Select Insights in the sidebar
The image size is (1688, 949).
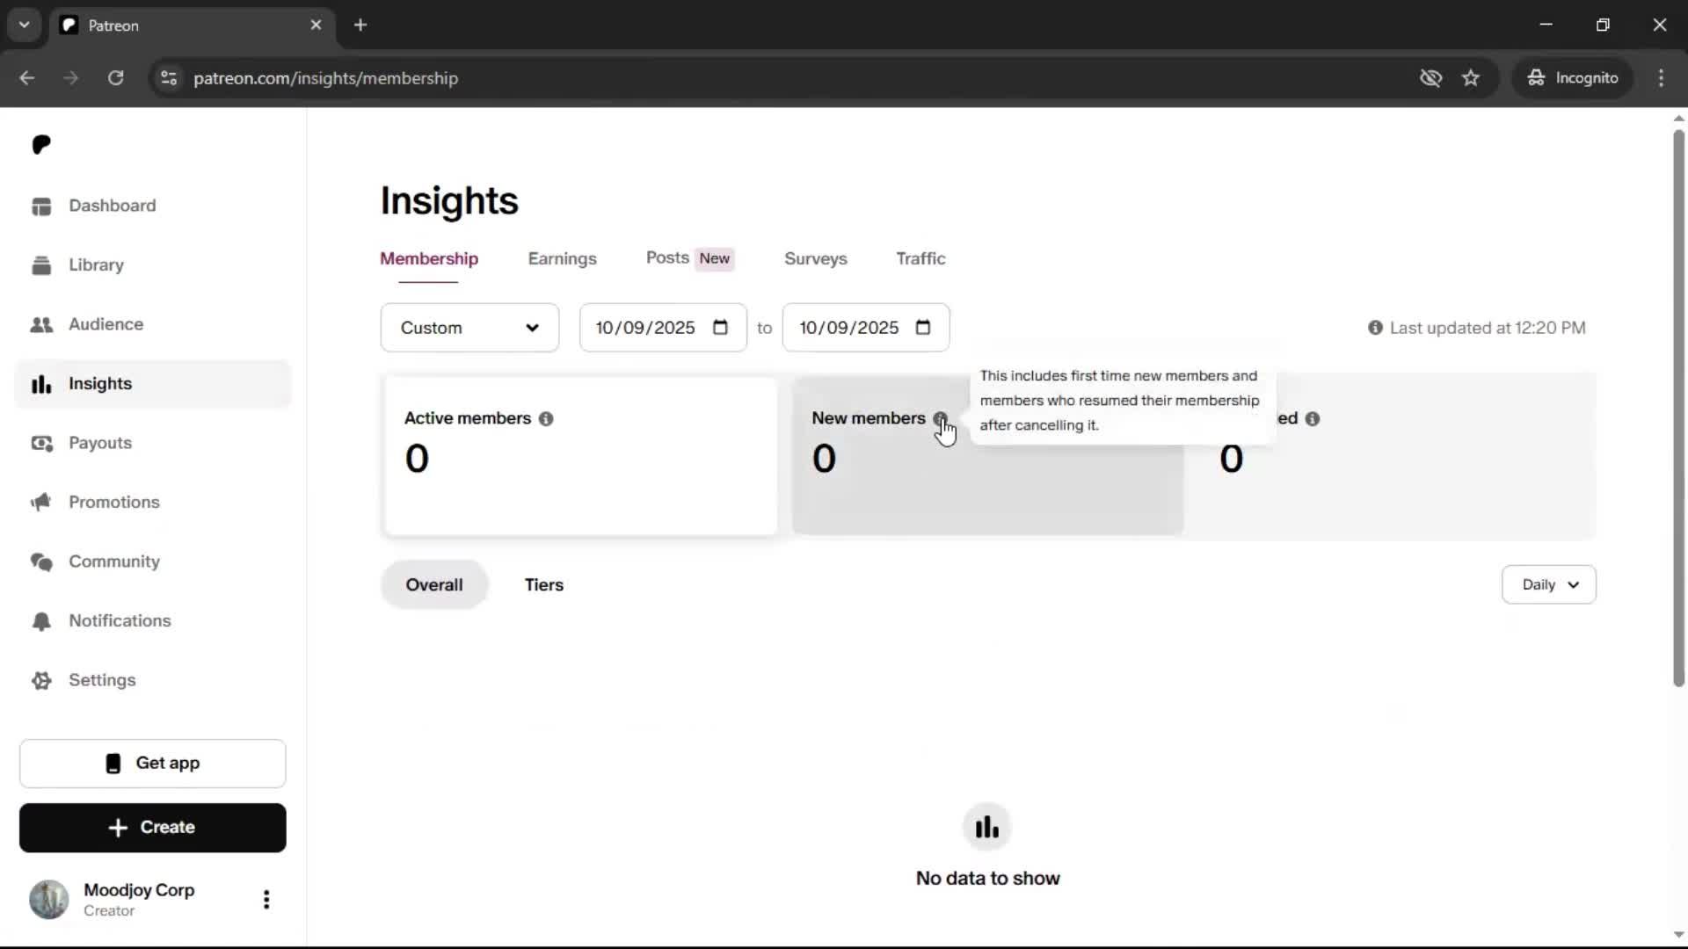pos(153,384)
